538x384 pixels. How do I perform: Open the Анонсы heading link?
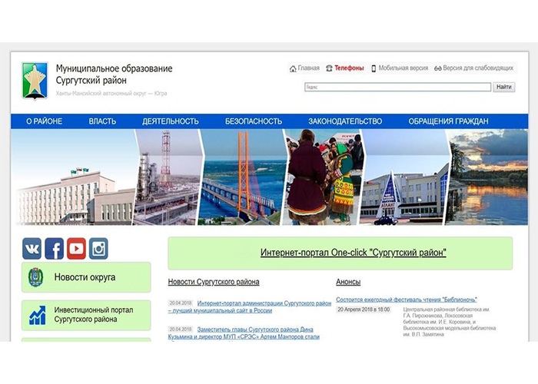click(348, 282)
